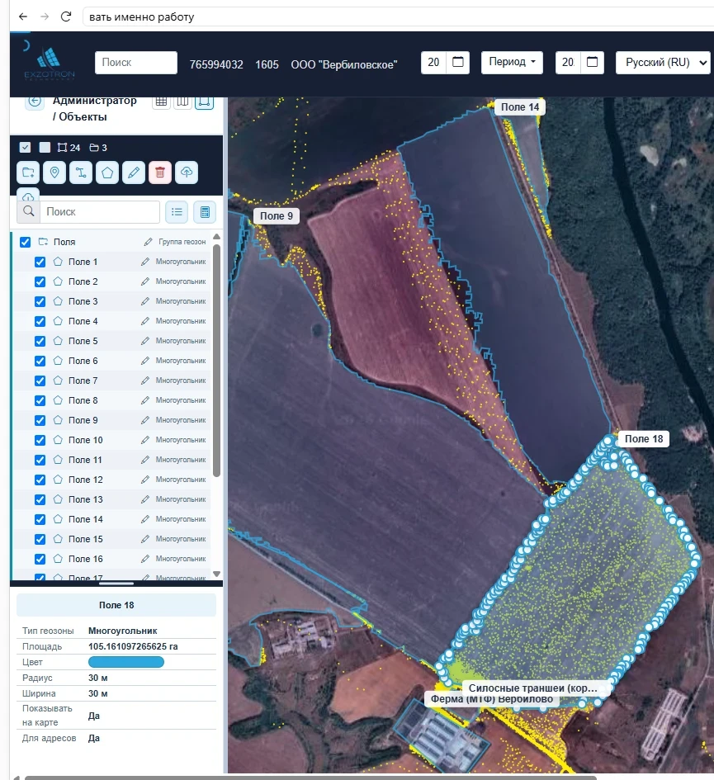This screenshot has height=780, width=714.
Task: Select Поле 16 in the geozone list
Action: pos(86,559)
